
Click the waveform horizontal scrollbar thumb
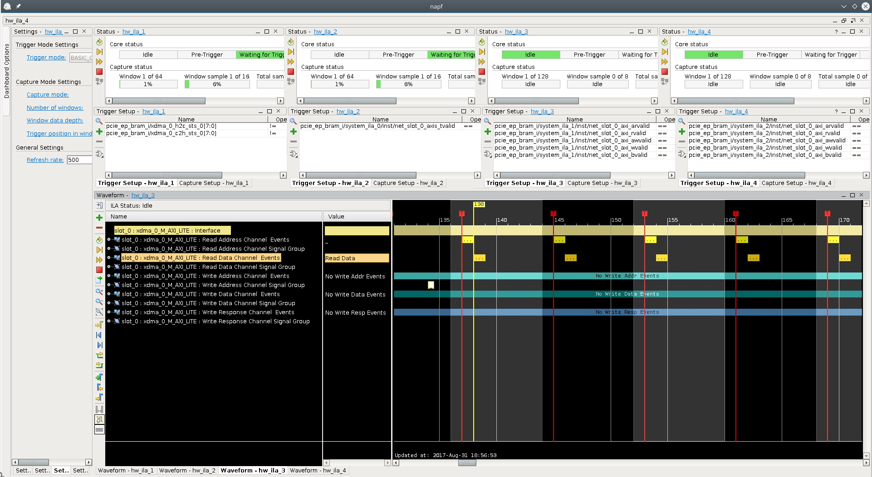pyautogui.click(x=467, y=462)
